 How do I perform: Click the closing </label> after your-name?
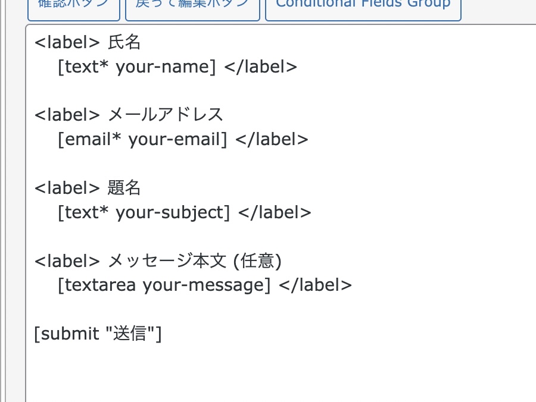260,67
